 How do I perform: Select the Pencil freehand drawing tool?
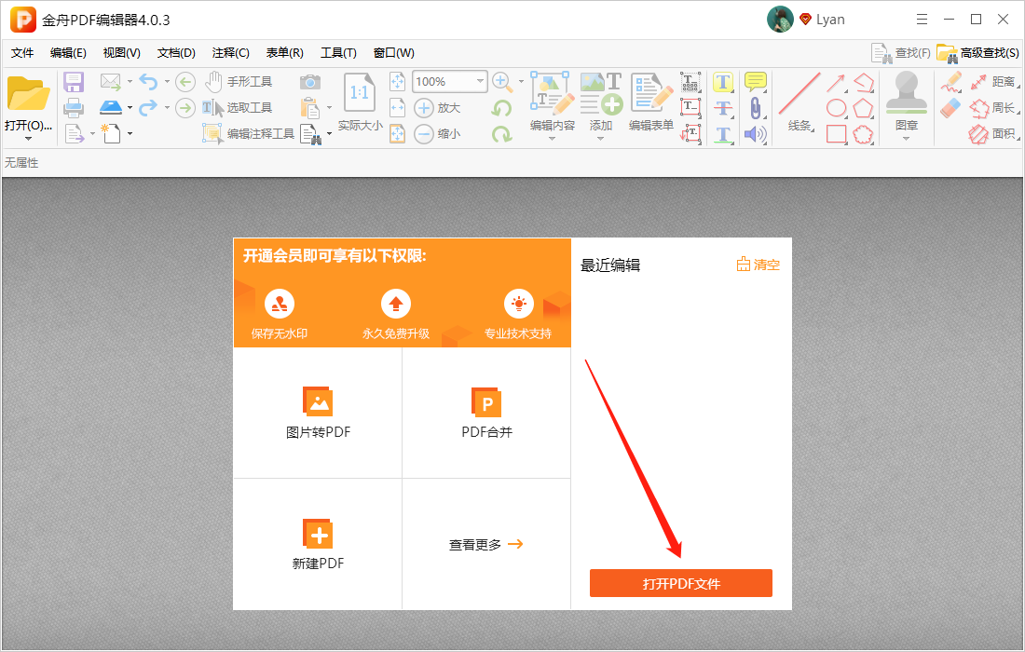(x=951, y=82)
